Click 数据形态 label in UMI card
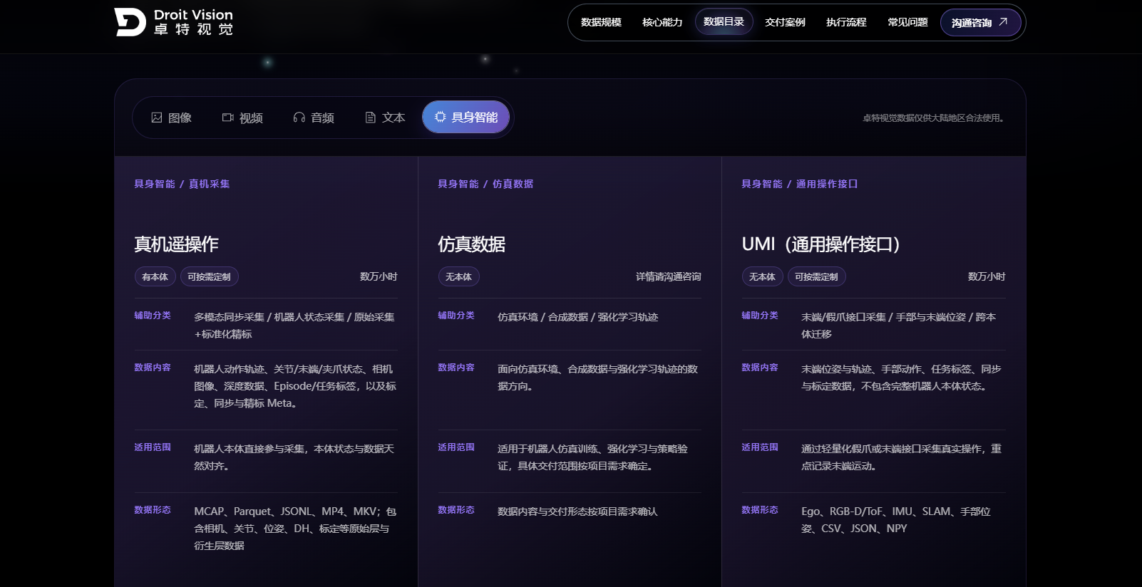Image resolution: width=1142 pixels, height=587 pixels. [760, 509]
